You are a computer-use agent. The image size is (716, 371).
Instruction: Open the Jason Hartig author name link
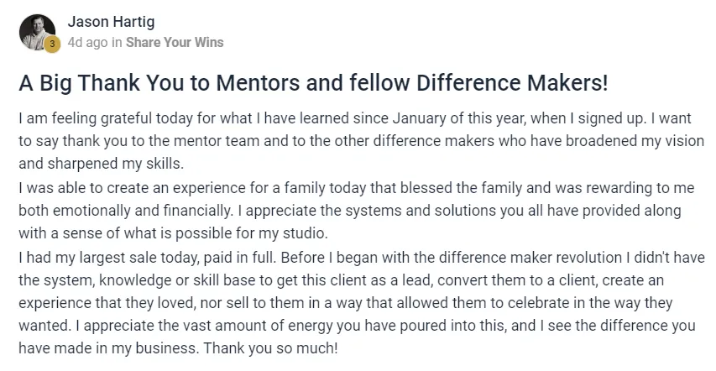[x=111, y=22]
